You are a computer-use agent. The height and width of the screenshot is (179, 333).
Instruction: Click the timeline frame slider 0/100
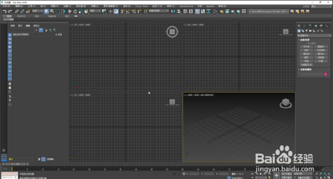15,164
